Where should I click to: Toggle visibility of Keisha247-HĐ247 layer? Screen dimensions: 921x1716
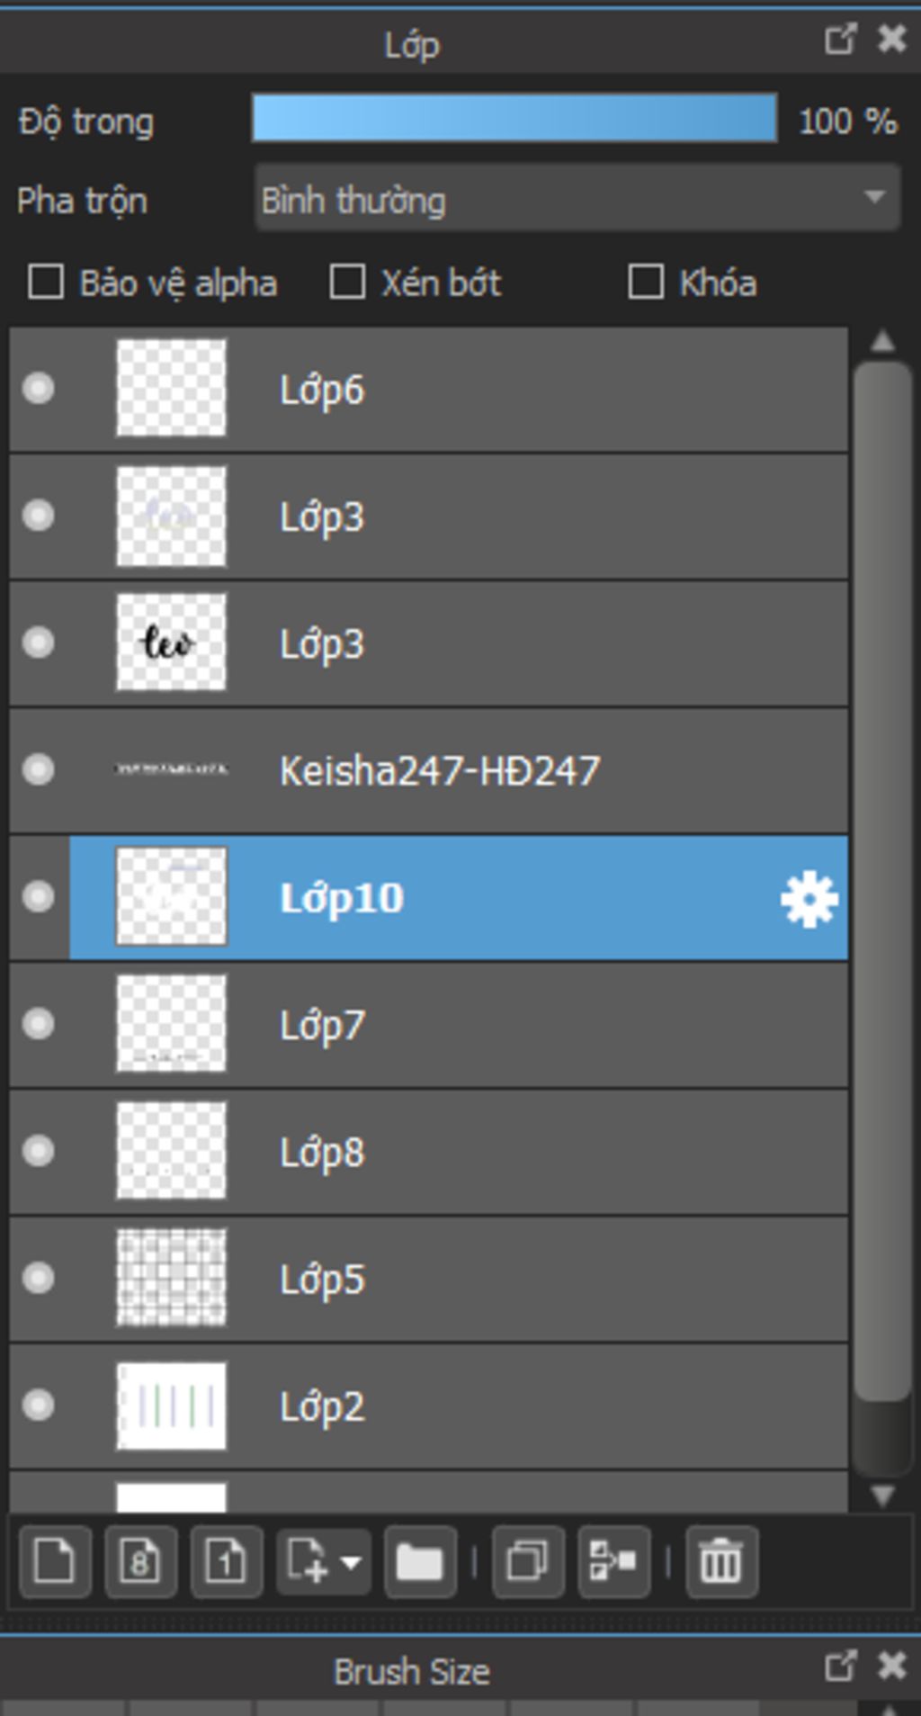[x=38, y=769]
